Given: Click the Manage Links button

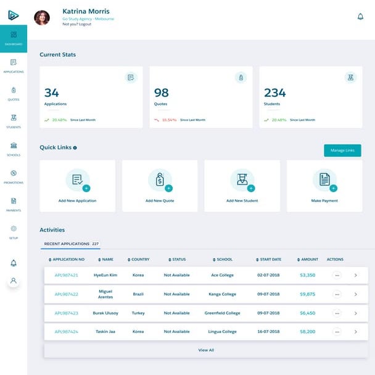Looking at the screenshot, I should point(342,150).
